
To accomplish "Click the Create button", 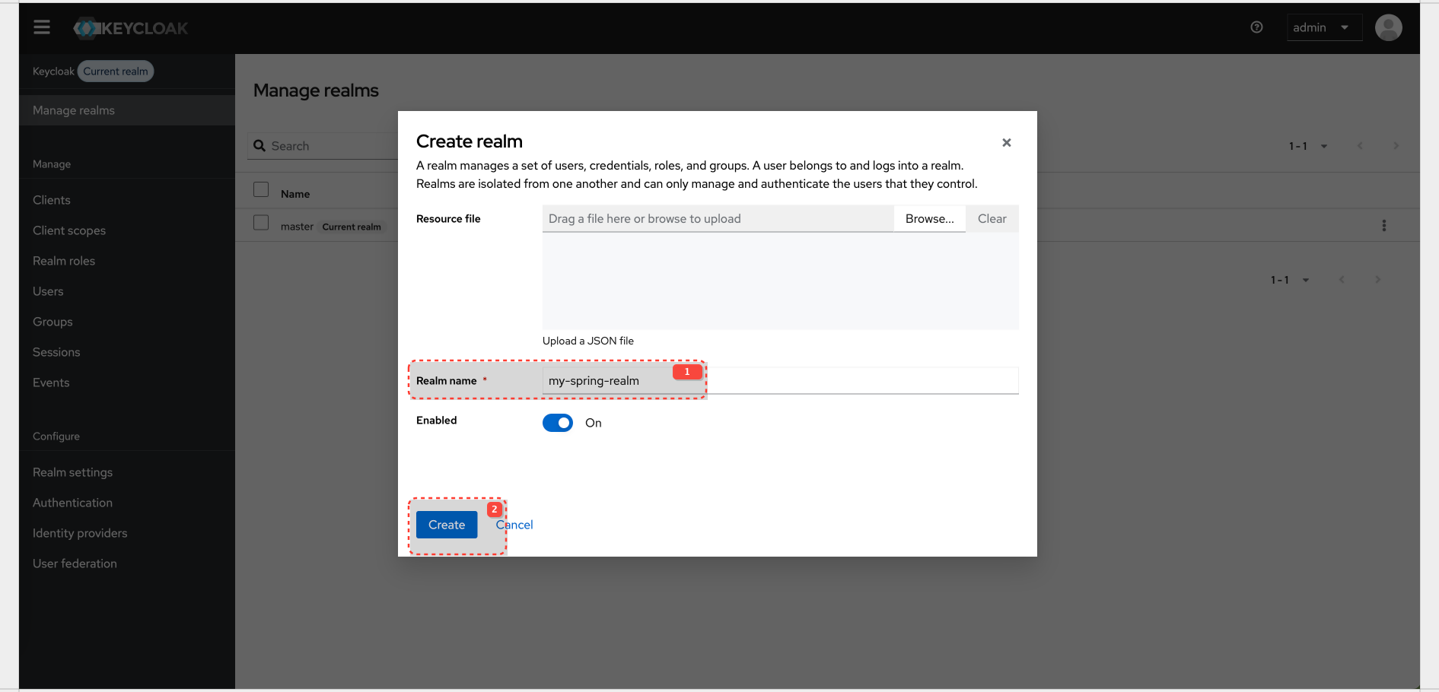I will click(446, 525).
